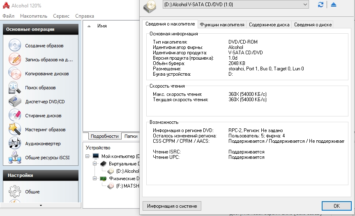Click the Alcohol 120% app logo
This screenshot has height=216, width=355.
tap(6, 5)
